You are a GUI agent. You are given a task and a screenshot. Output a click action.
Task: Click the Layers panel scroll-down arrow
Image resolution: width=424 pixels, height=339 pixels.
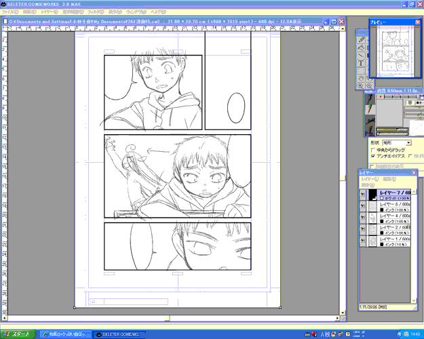(414, 300)
